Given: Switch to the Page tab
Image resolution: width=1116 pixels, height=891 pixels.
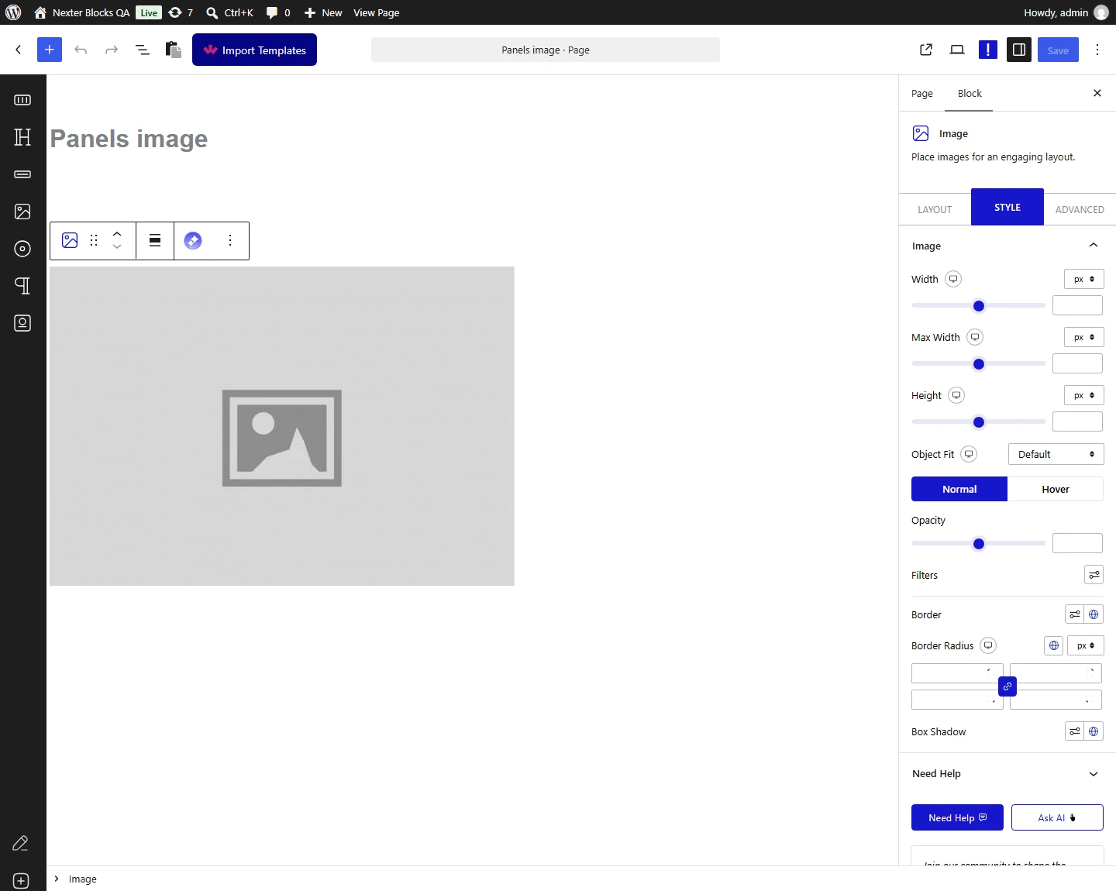Looking at the screenshot, I should pos(922,94).
